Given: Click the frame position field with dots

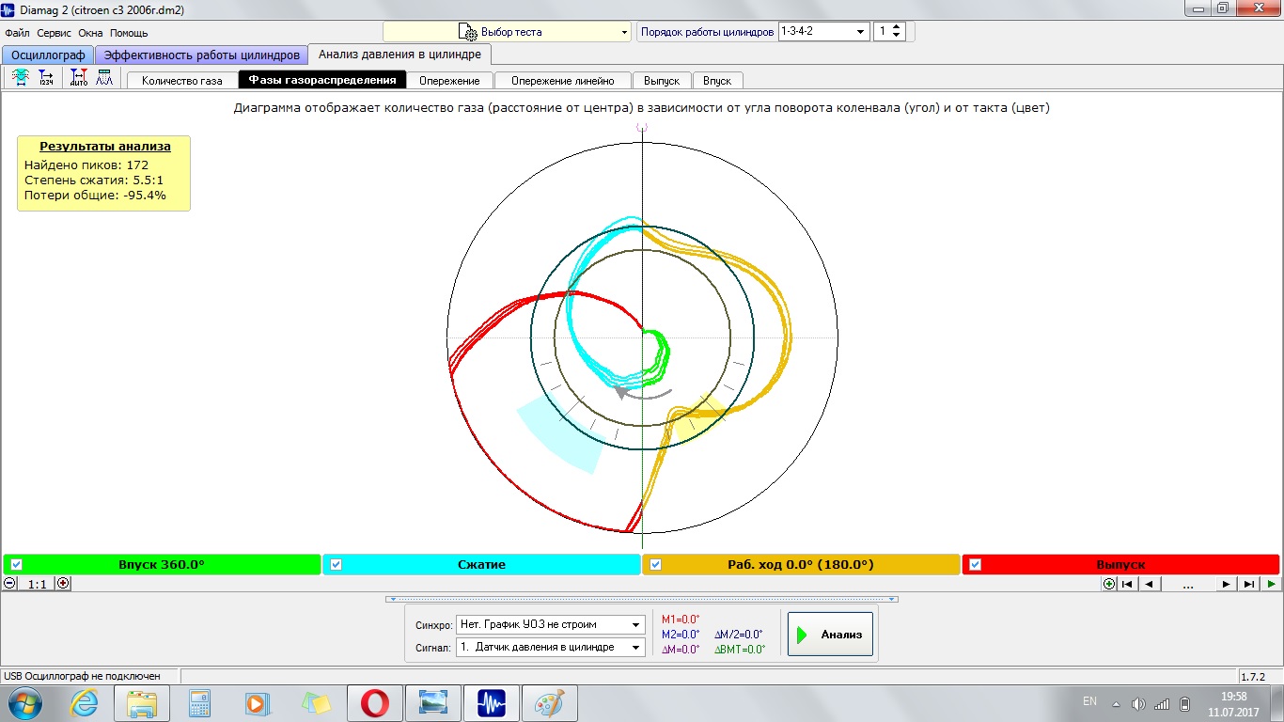Looking at the screenshot, I should coord(1188,584).
